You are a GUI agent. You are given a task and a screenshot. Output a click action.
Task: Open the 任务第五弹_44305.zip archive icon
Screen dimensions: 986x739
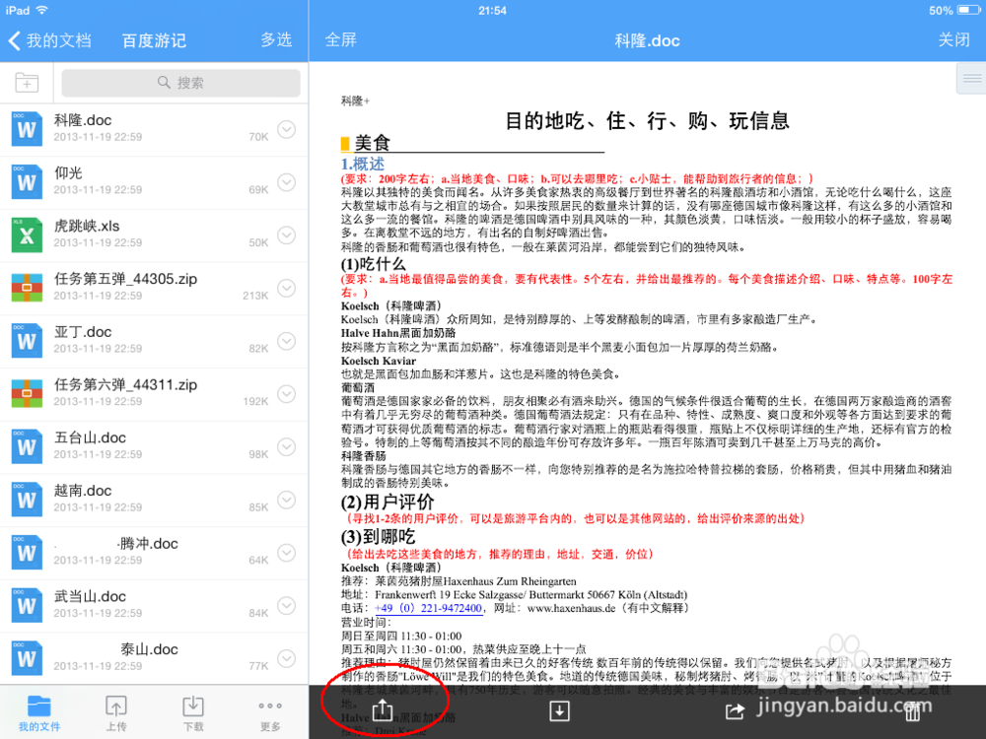click(x=27, y=288)
